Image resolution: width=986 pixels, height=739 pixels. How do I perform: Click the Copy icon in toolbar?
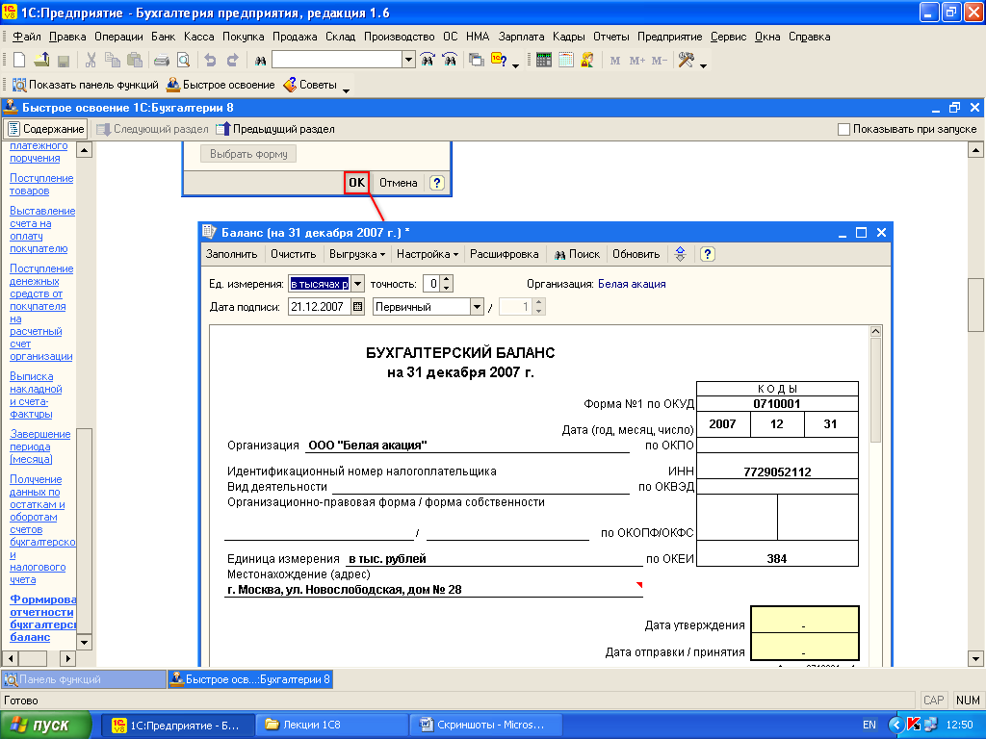[x=113, y=61]
